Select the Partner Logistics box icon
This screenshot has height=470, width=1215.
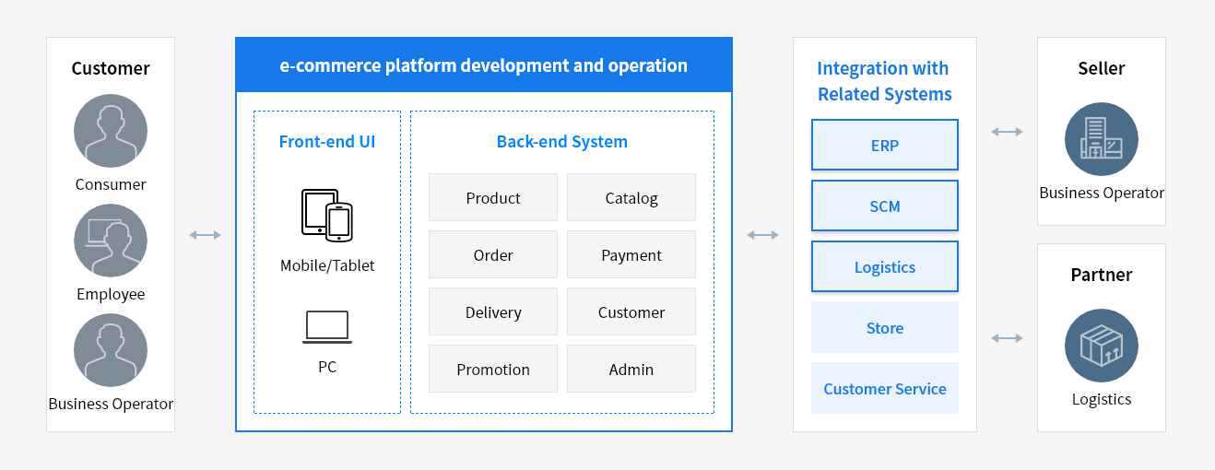pos(1101,346)
